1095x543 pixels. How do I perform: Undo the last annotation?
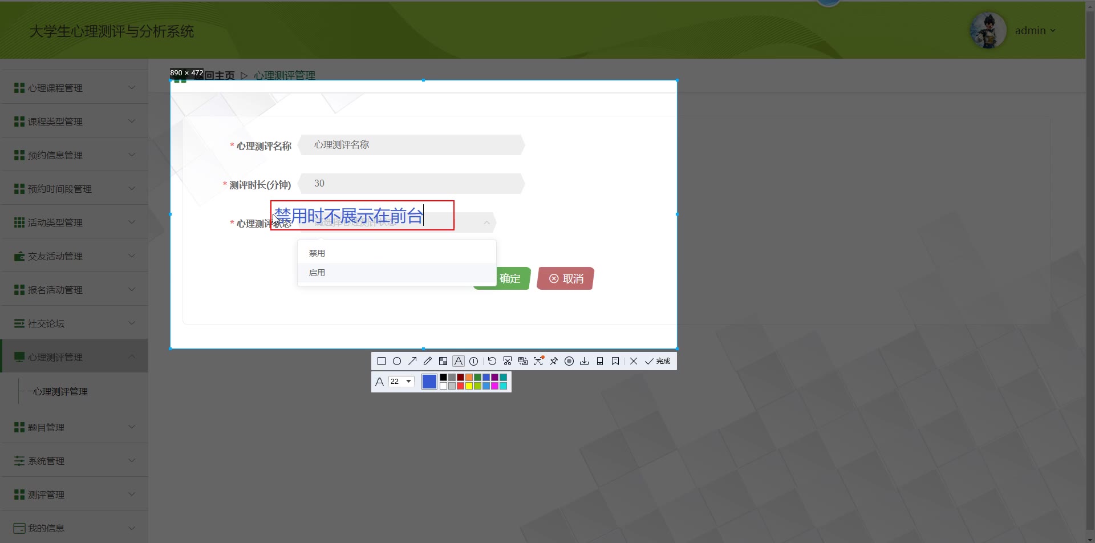point(492,361)
